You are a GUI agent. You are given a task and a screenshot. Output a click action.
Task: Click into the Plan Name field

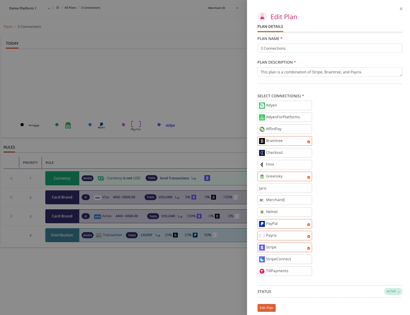(329, 48)
